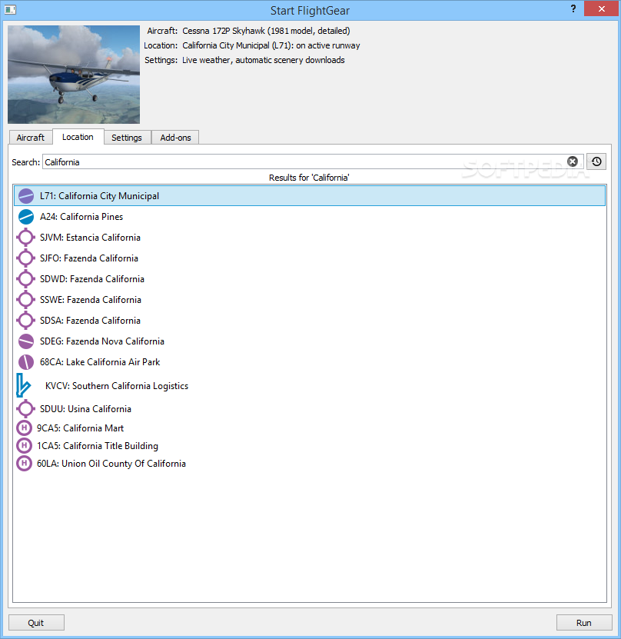Click the 9CA5 California Mart heliport icon

click(x=24, y=428)
